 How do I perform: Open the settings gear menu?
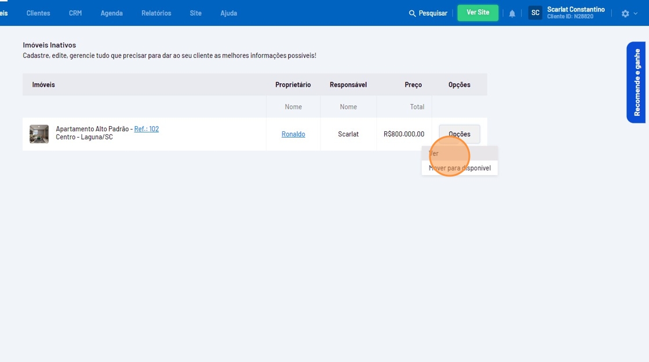pos(625,13)
